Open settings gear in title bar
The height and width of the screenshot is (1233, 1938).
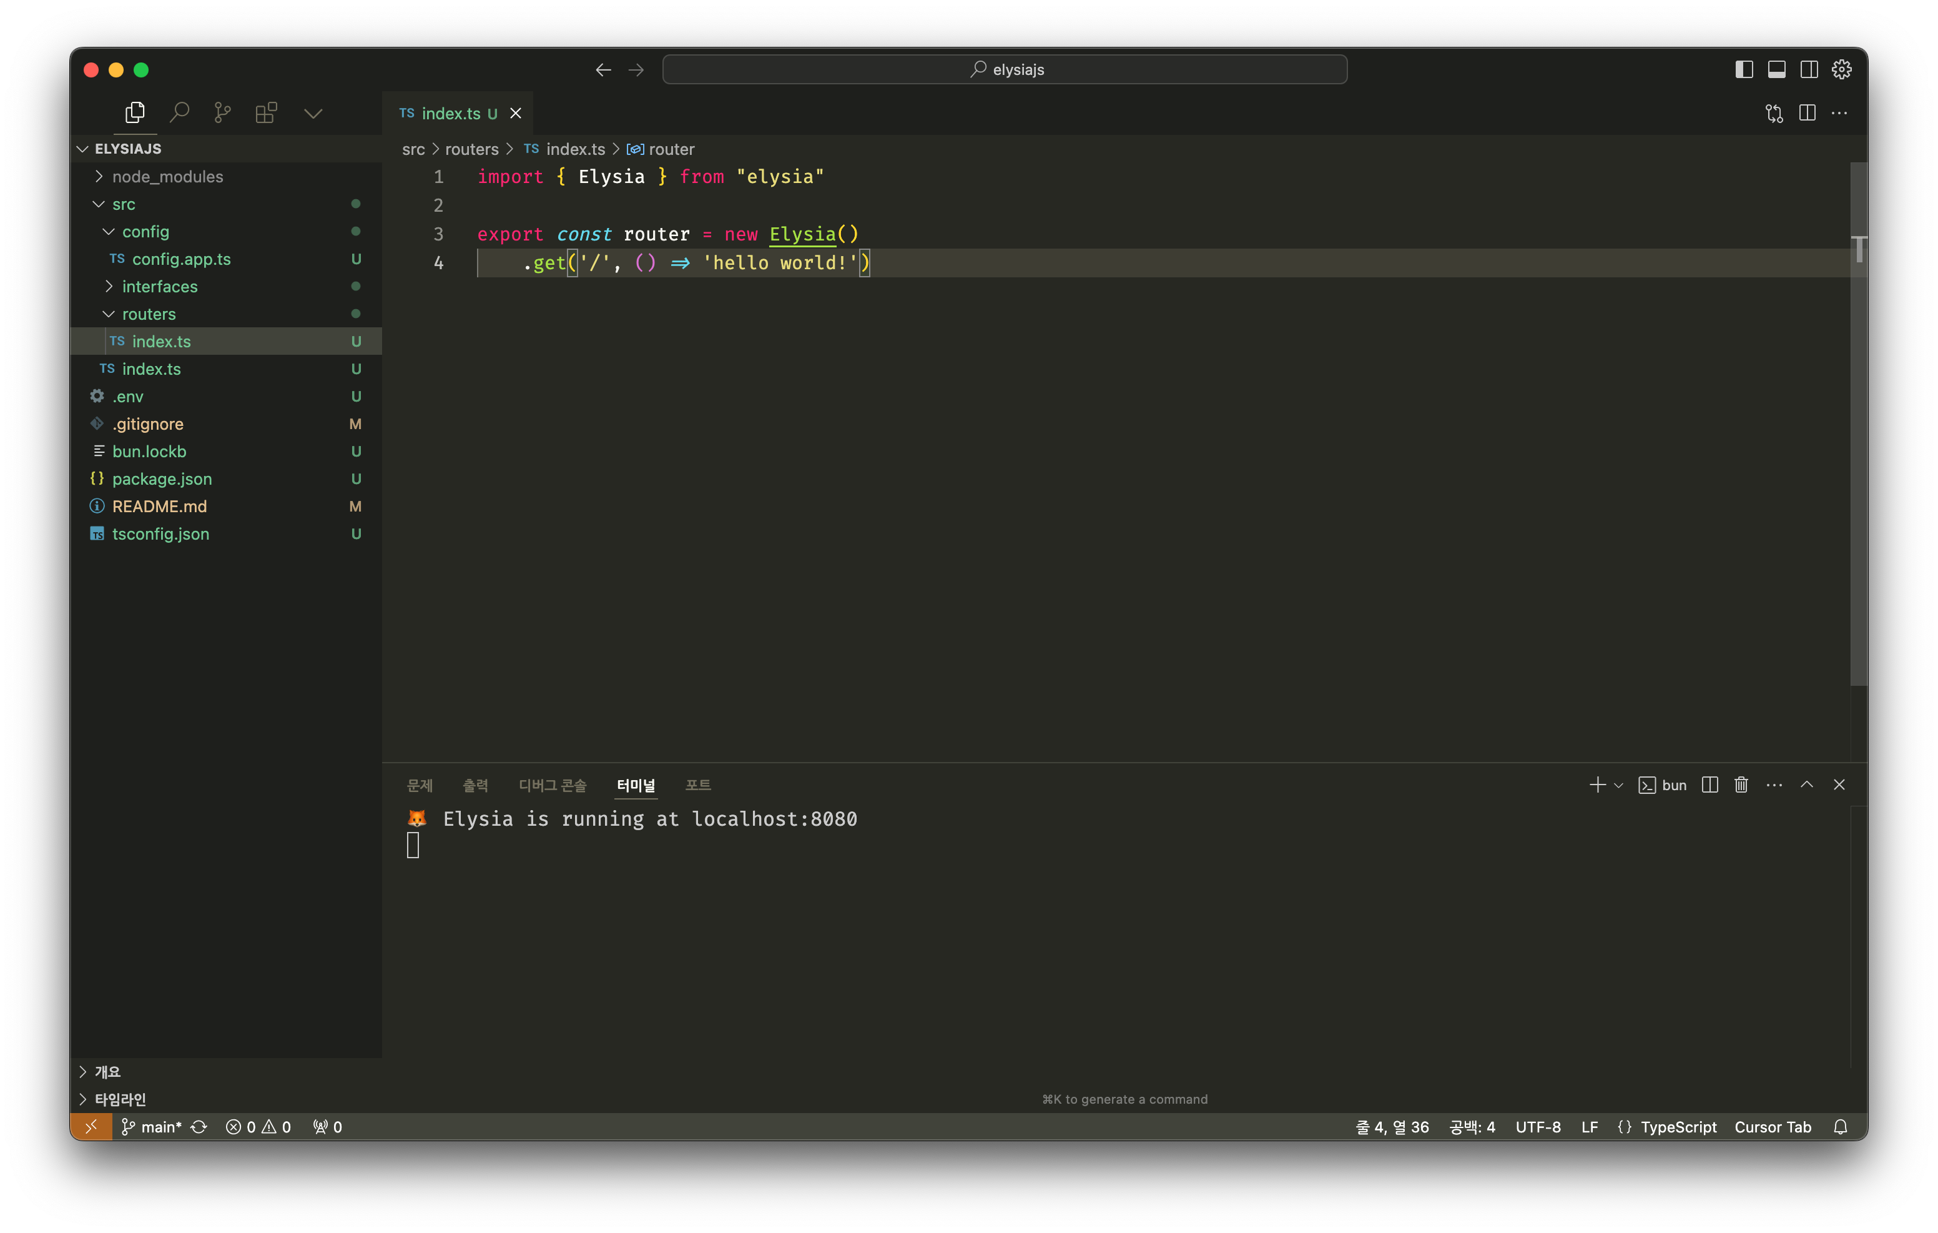[x=1841, y=69]
